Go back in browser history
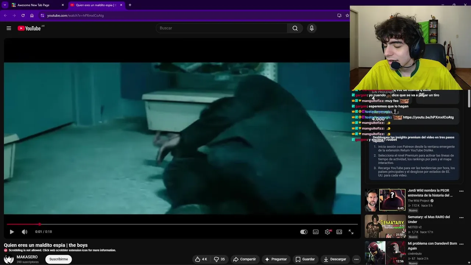Screen dimensions: 471x265 [x=6, y=15]
